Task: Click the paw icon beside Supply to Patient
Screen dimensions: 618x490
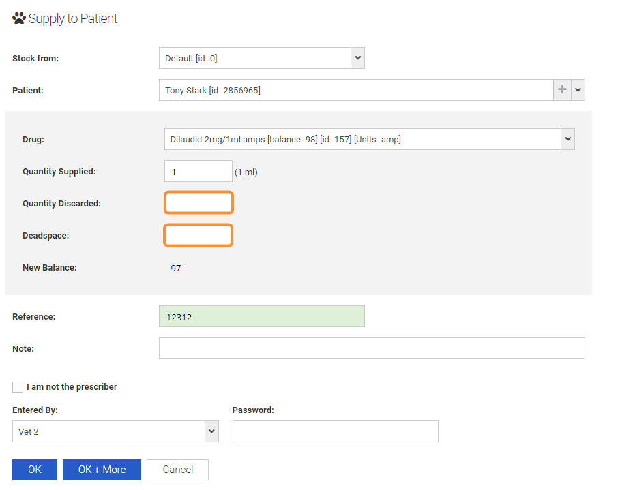Action: tap(19, 18)
